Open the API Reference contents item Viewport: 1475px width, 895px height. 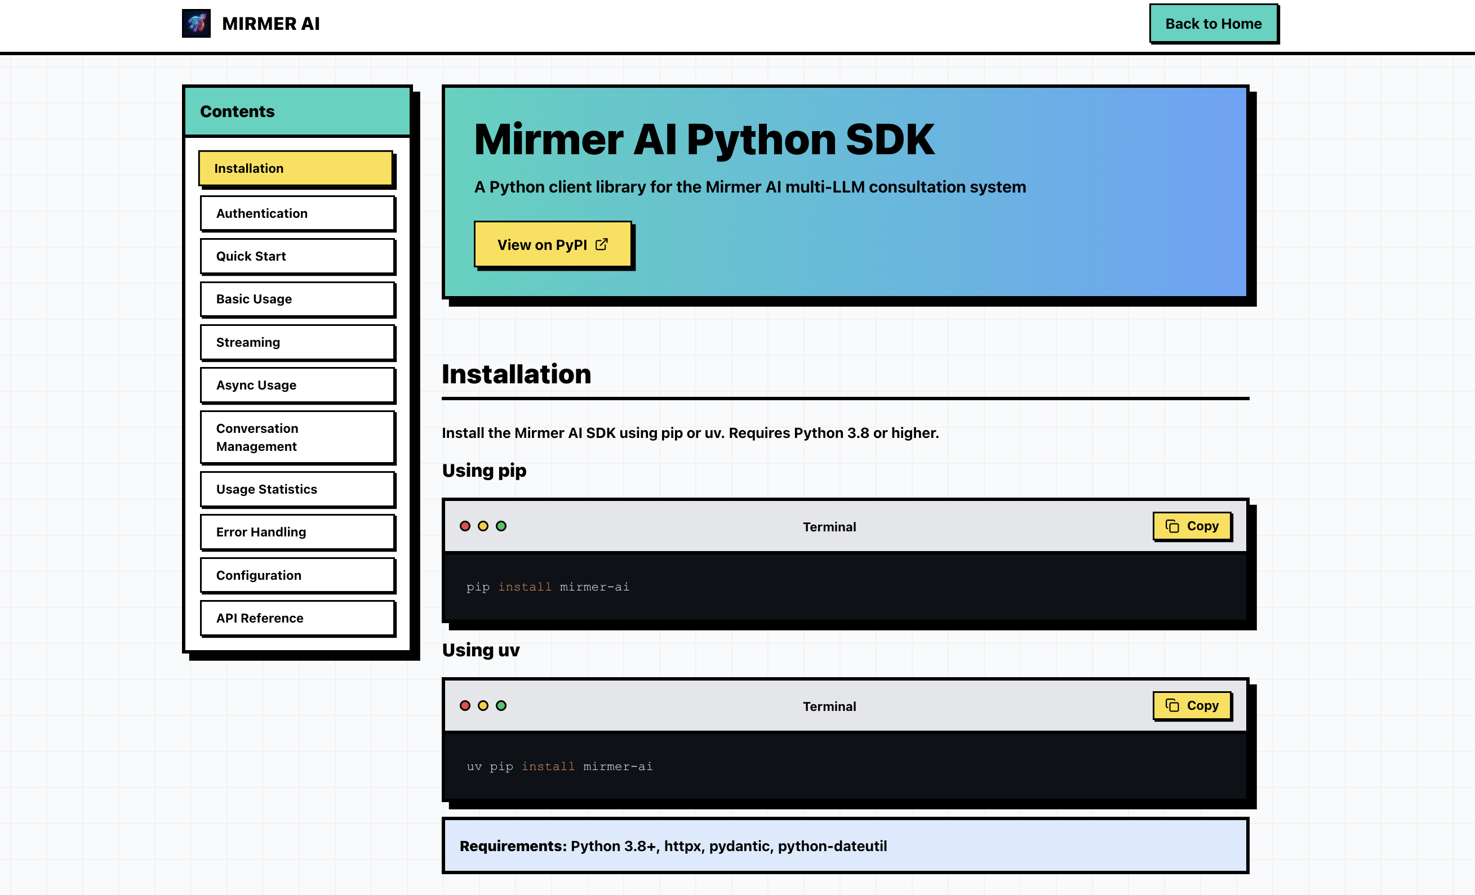coord(297,618)
